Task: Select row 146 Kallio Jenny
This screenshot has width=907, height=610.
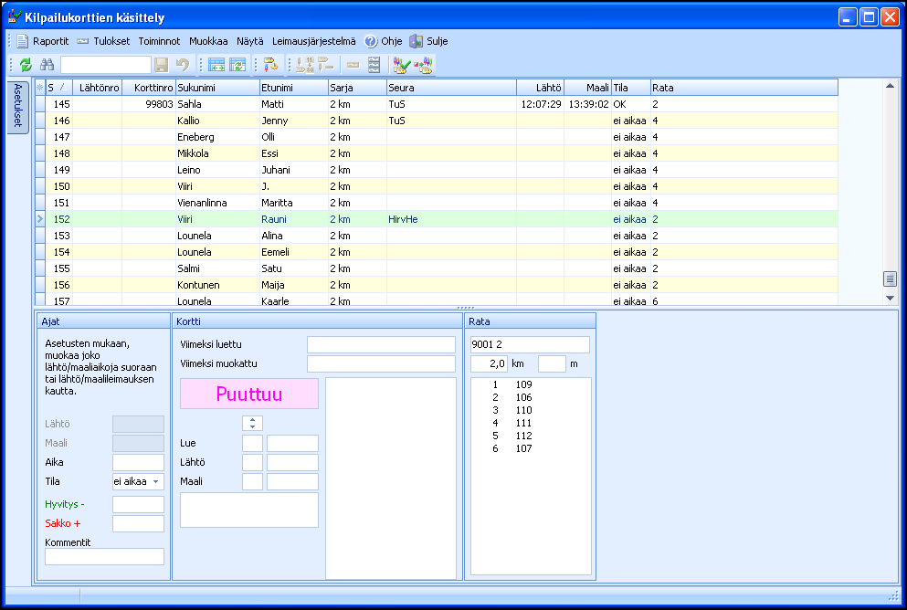Action: pos(437,121)
